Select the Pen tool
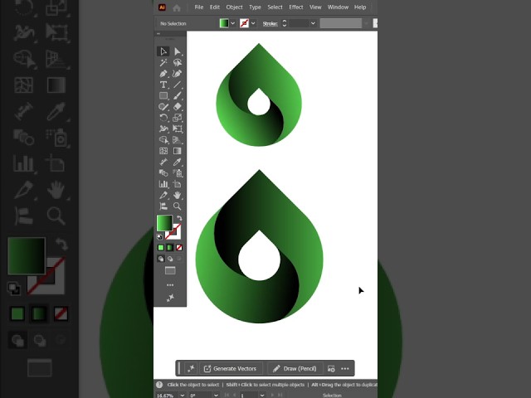This screenshot has height=398, width=531. click(163, 74)
